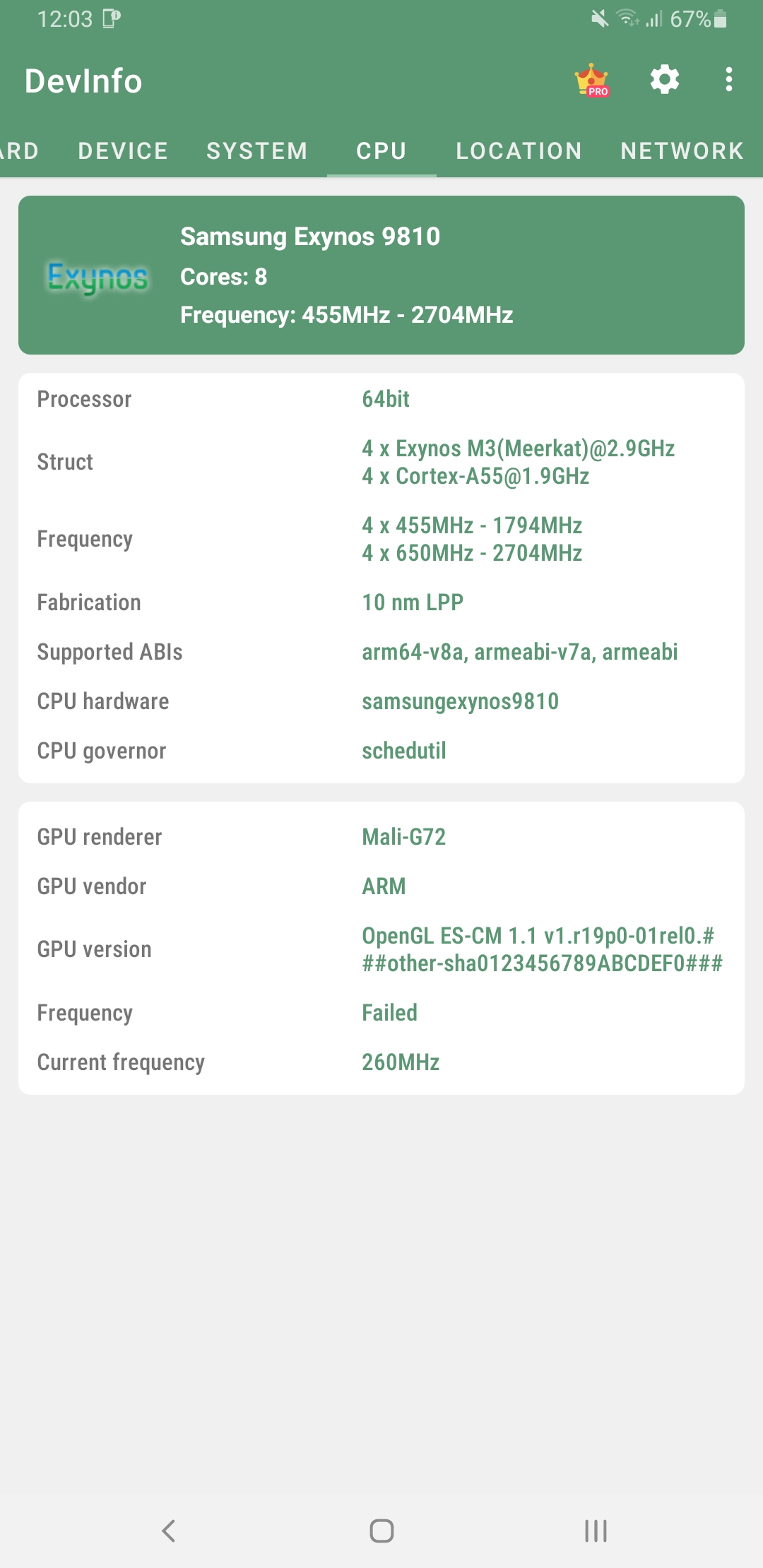This screenshot has width=763, height=1568.
Task: Open the DevInfo settings gear
Action: click(x=663, y=80)
